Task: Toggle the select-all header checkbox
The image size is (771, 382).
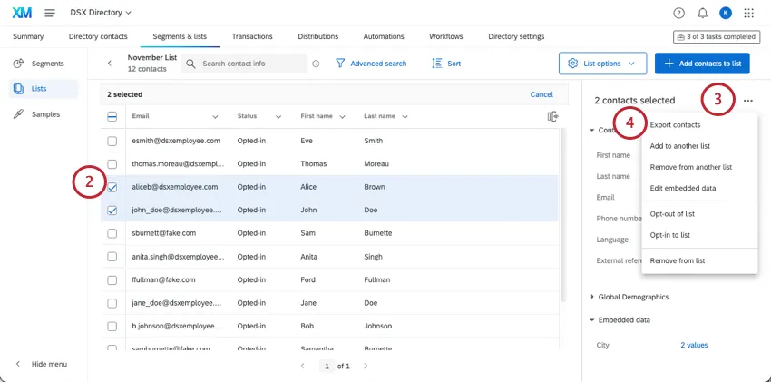Action: [x=112, y=116]
